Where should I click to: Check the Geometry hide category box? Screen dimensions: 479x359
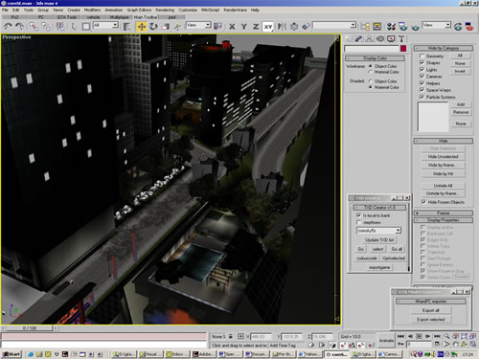coord(422,56)
